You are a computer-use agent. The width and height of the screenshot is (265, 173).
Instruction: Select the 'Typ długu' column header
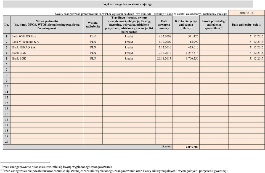(129, 25)
